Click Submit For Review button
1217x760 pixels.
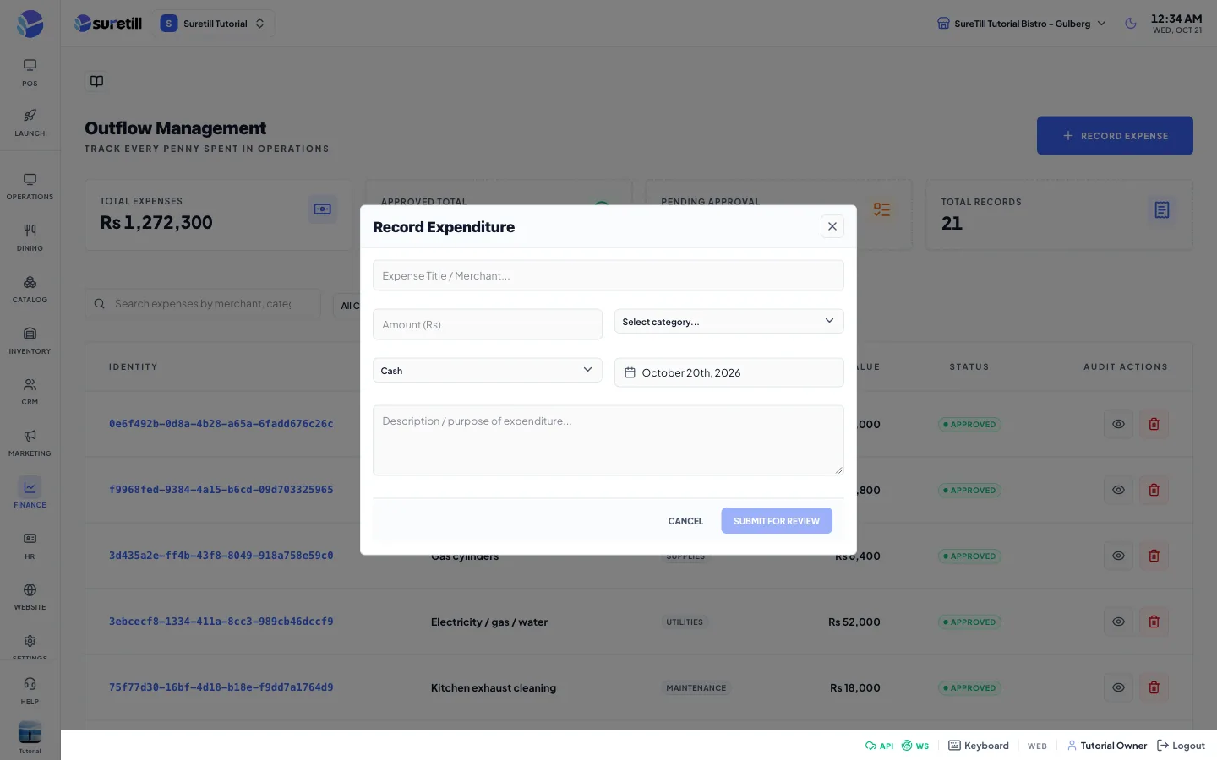click(777, 521)
